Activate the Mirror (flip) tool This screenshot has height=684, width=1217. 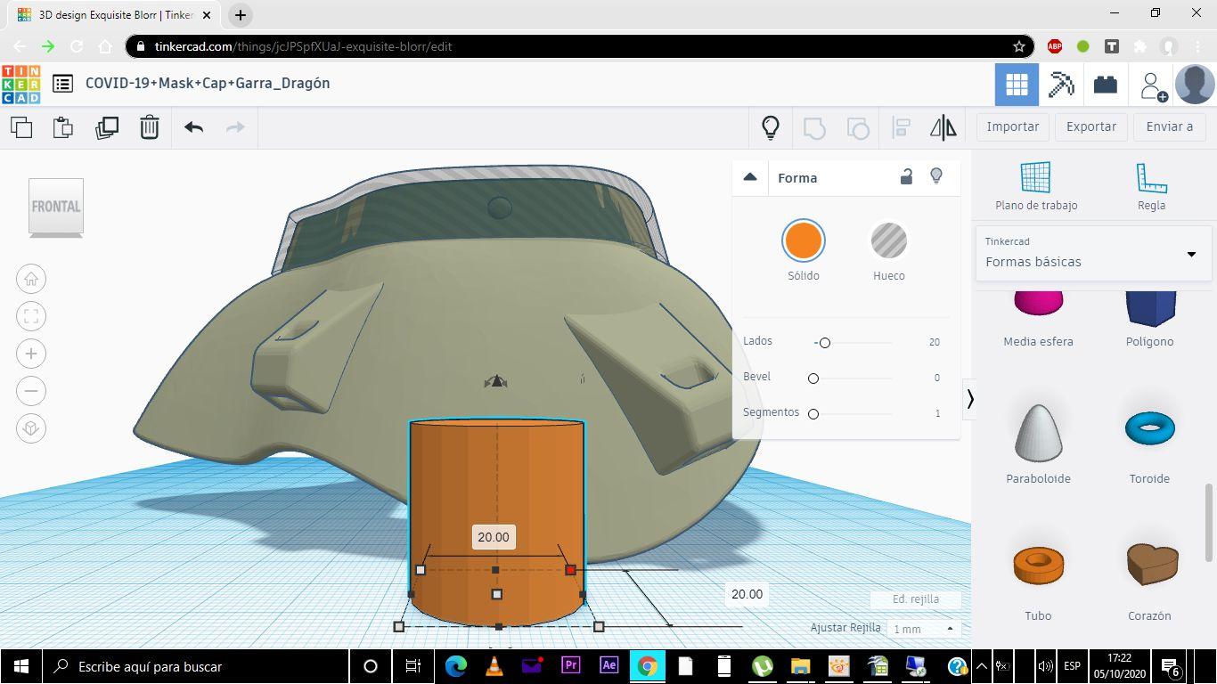pos(943,127)
